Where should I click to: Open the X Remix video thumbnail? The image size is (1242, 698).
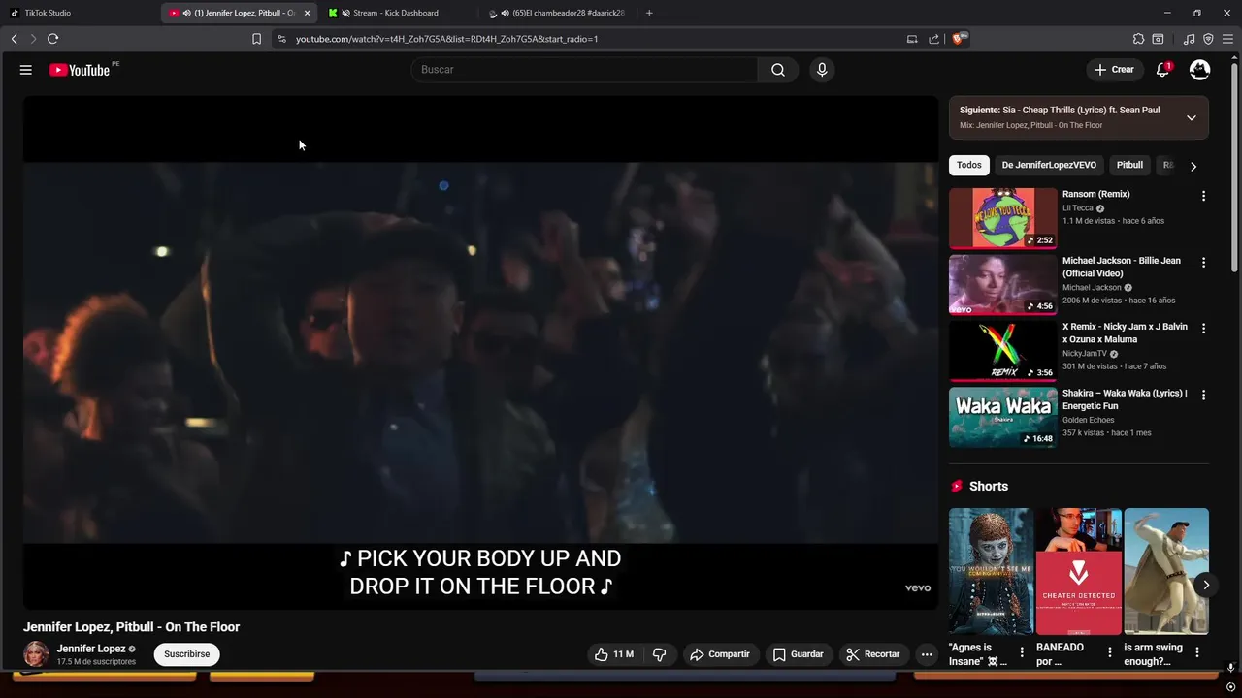pos(1002,350)
